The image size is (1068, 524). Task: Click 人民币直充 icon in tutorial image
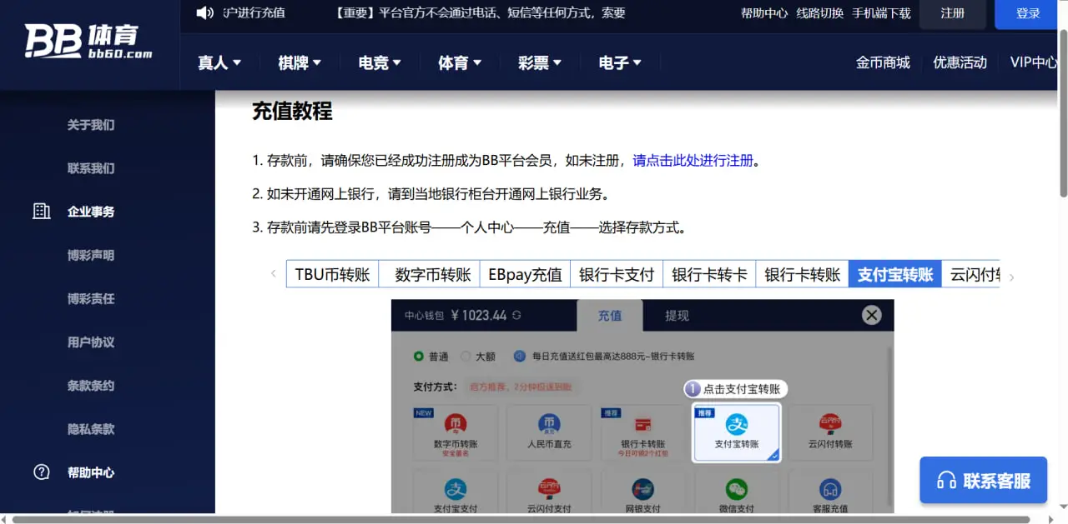point(549,423)
